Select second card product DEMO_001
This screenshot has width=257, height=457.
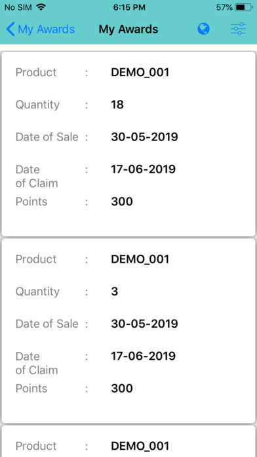(140, 259)
